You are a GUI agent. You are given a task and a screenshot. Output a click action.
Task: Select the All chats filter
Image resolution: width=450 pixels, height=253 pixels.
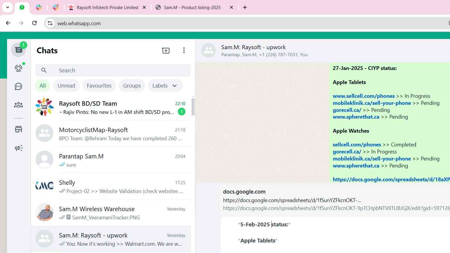[43, 86]
